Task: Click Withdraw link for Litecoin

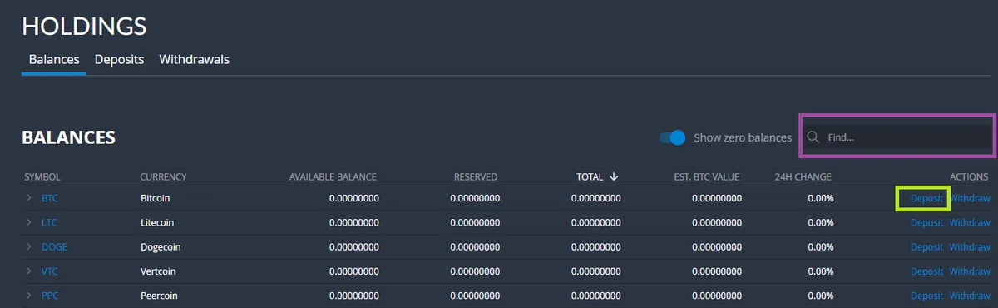Action: pos(970,222)
